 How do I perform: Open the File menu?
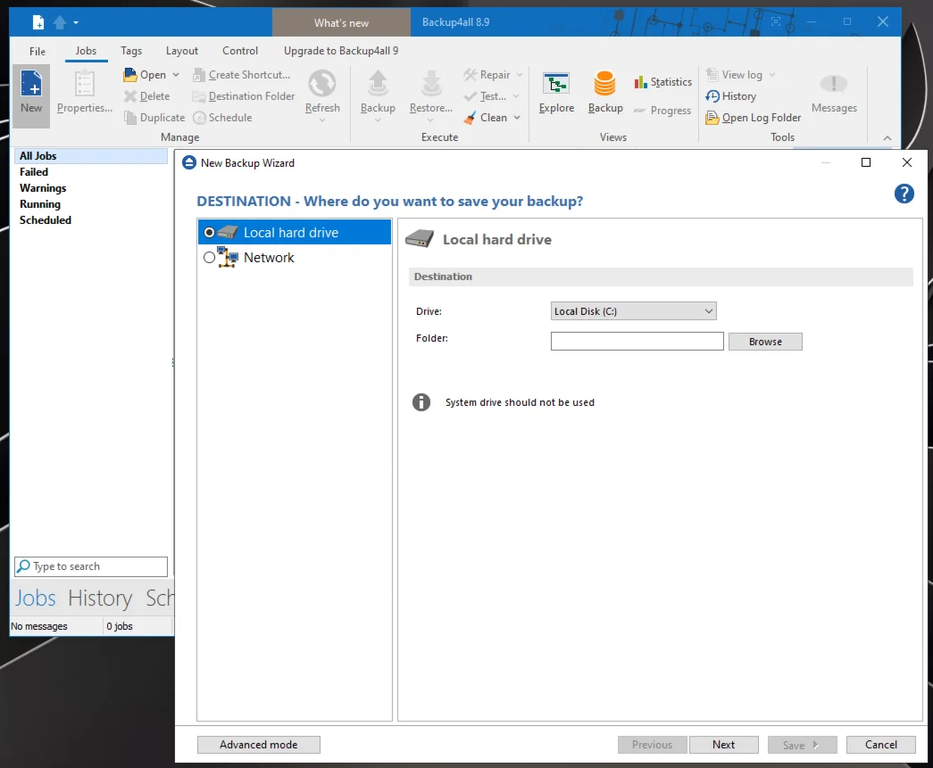pyautogui.click(x=37, y=51)
